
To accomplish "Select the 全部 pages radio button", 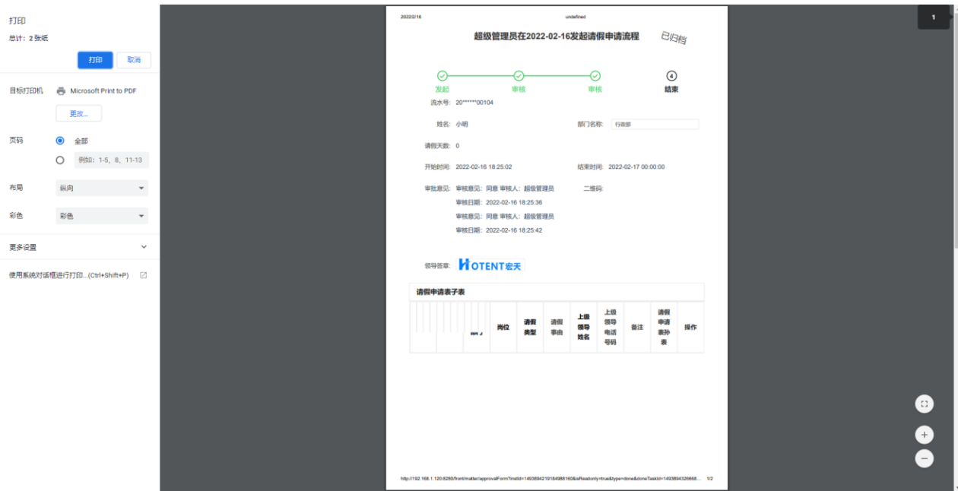I will 60,141.
